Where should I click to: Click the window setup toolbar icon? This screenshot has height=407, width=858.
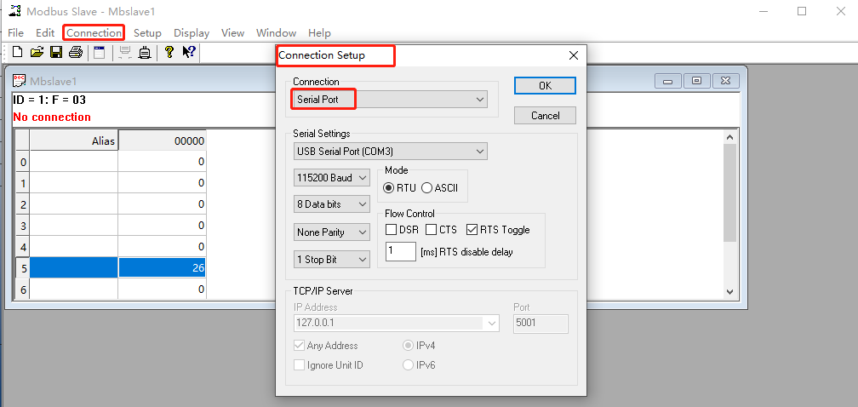(100, 53)
